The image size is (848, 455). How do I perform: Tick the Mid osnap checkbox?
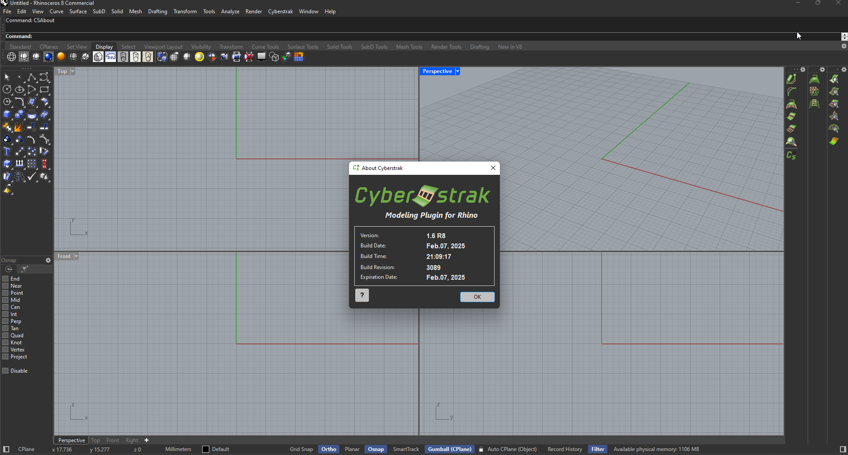[x=6, y=300]
